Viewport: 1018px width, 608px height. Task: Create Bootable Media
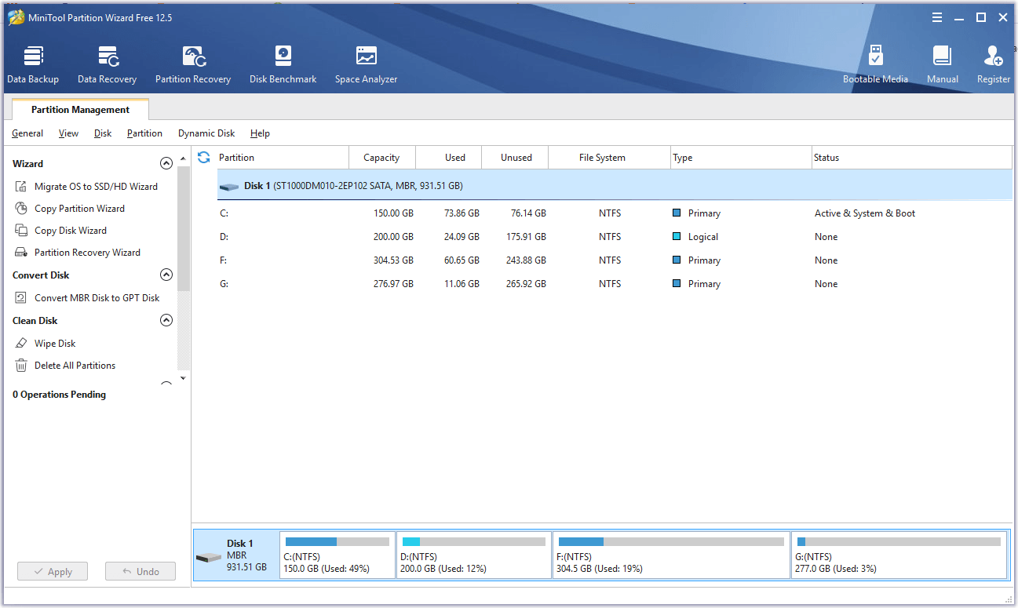tap(875, 64)
